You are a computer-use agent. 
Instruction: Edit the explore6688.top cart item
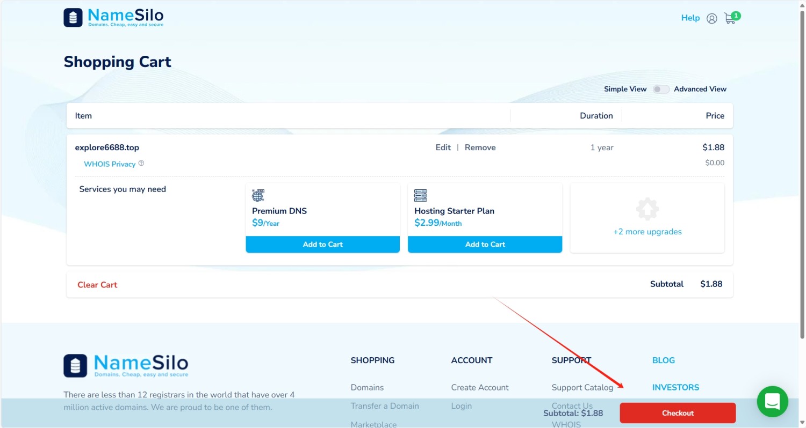(x=443, y=147)
